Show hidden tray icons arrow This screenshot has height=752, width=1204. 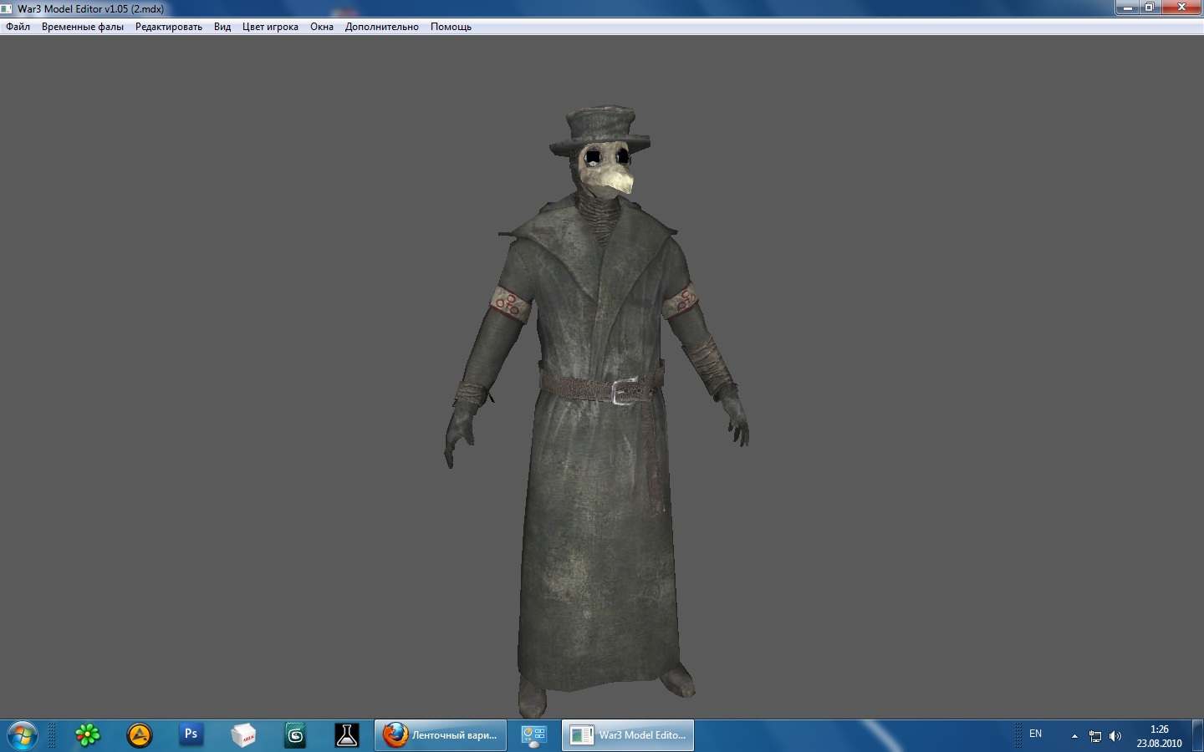(x=1074, y=736)
